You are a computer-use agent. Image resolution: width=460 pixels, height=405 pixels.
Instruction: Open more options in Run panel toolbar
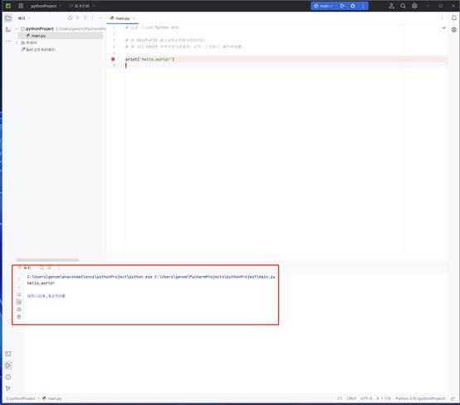tap(59, 268)
